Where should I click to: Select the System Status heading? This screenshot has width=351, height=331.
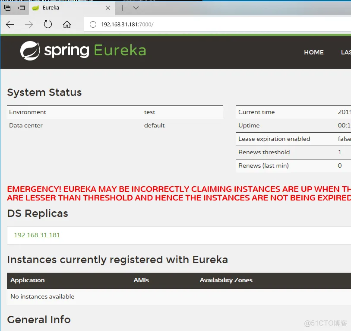click(x=44, y=92)
